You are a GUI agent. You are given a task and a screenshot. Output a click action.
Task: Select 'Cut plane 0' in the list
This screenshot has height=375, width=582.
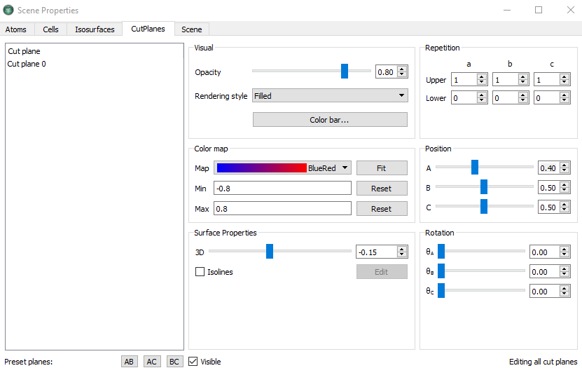point(95,64)
